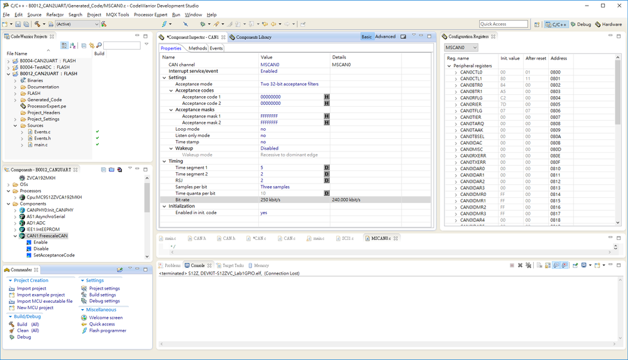Viewport: 628px width, 360px height.
Task: Click the Save All toolbar icon
Action: point(26,24)
